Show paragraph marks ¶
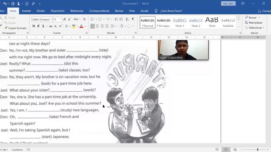 pos(133,19)
